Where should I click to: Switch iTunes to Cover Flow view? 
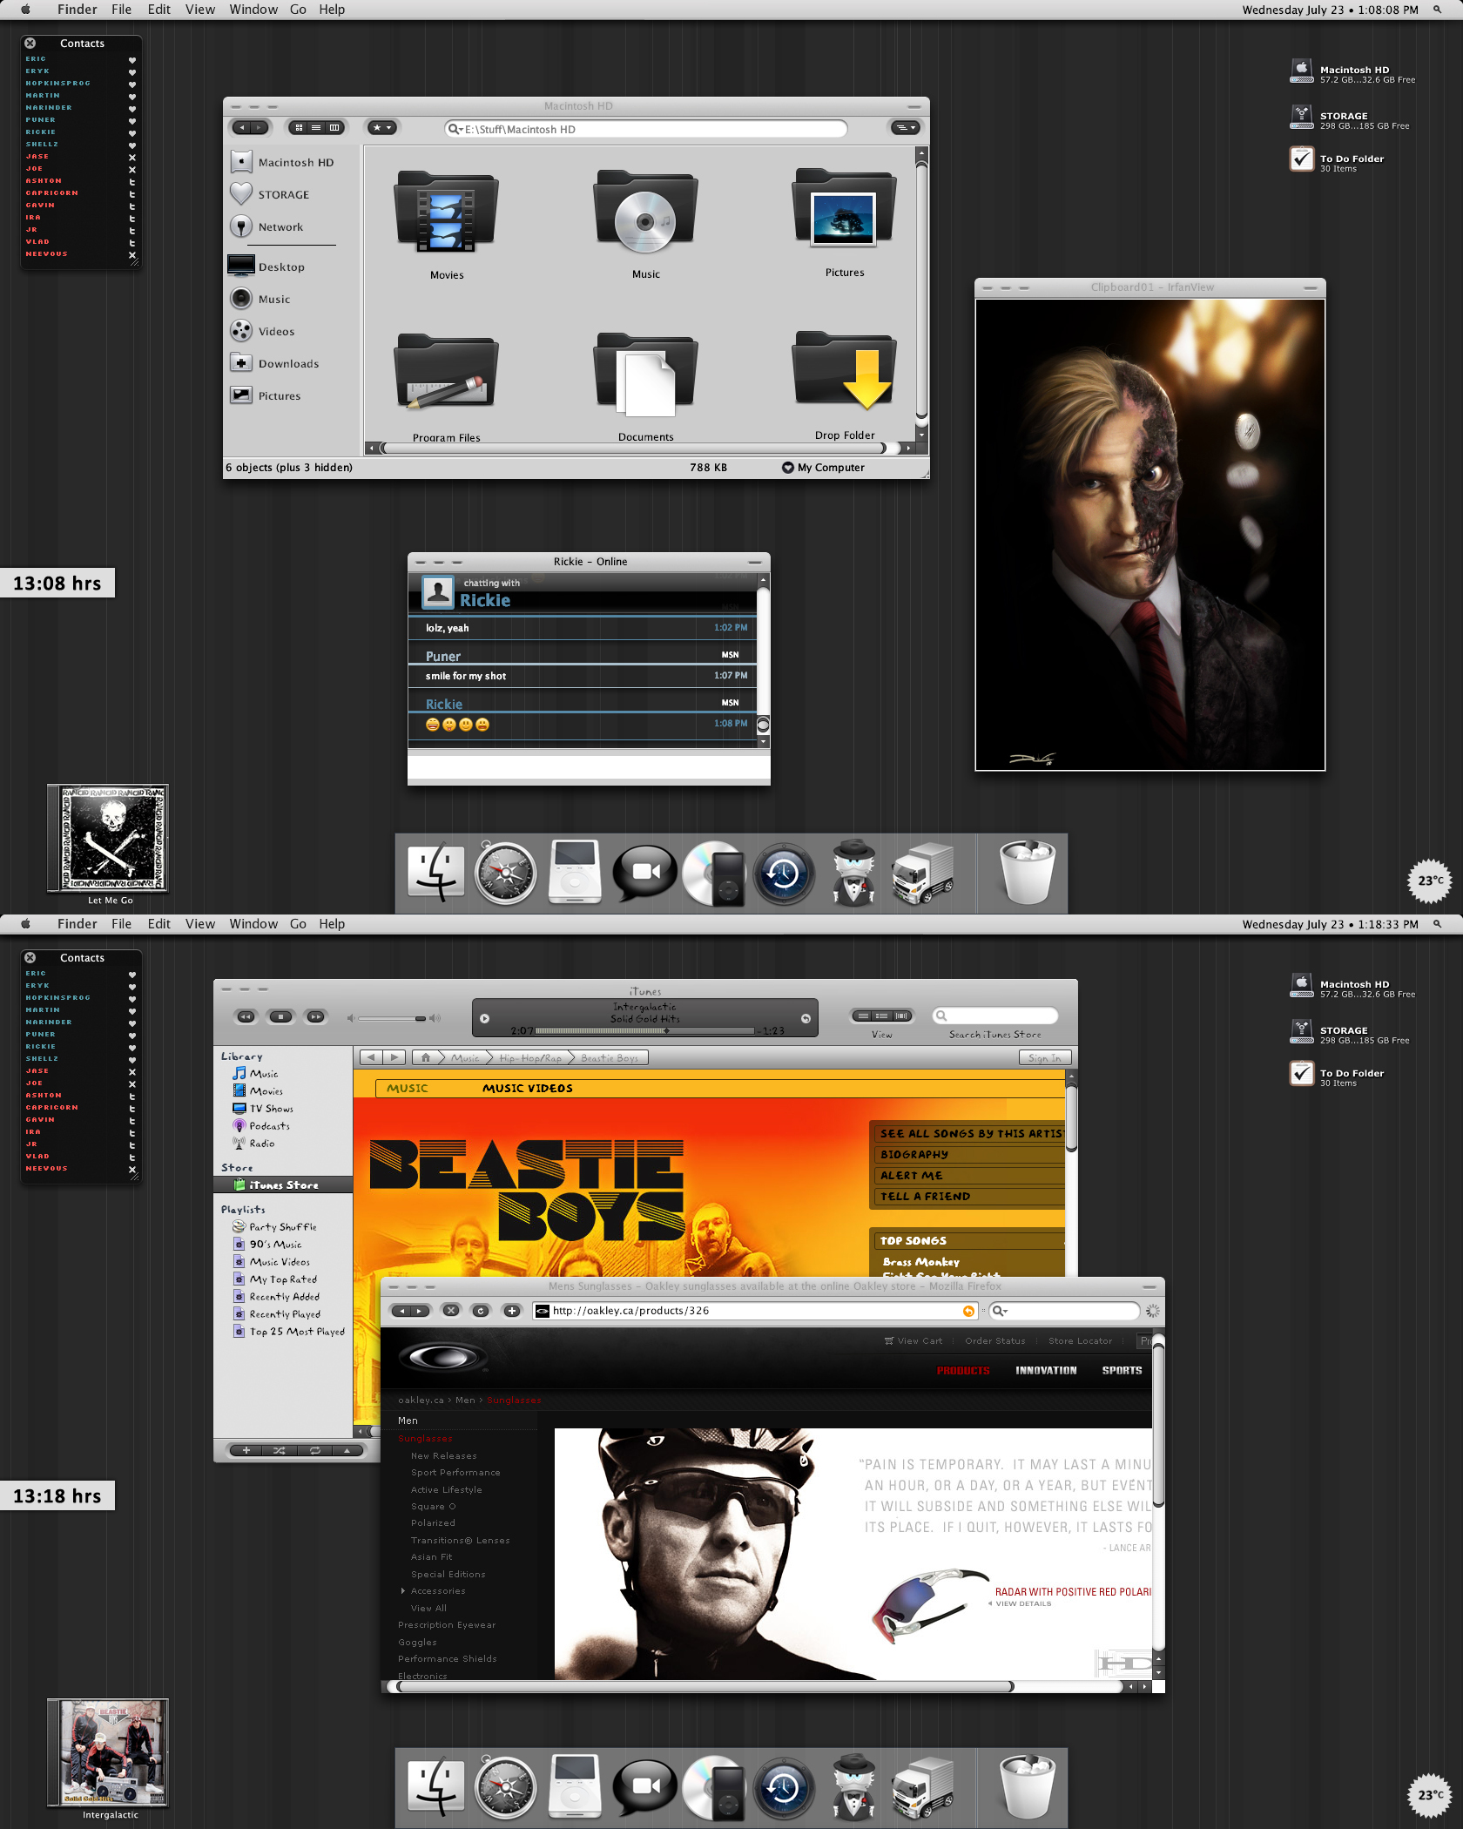(x=902, y=1016)
